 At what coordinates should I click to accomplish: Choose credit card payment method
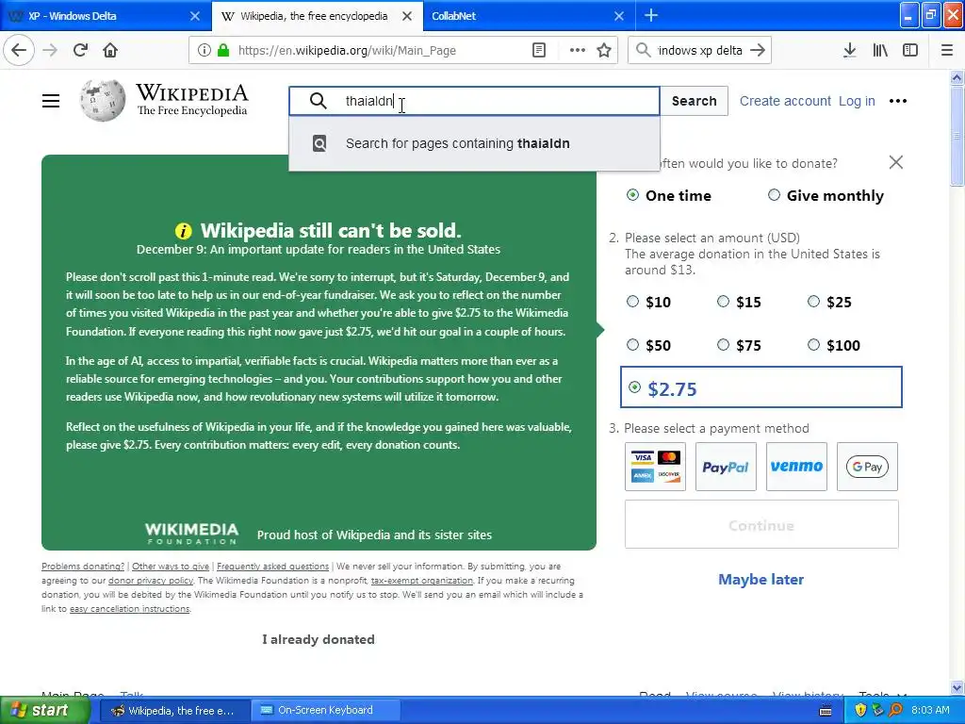pyautogui.click(x=655, y=467)
